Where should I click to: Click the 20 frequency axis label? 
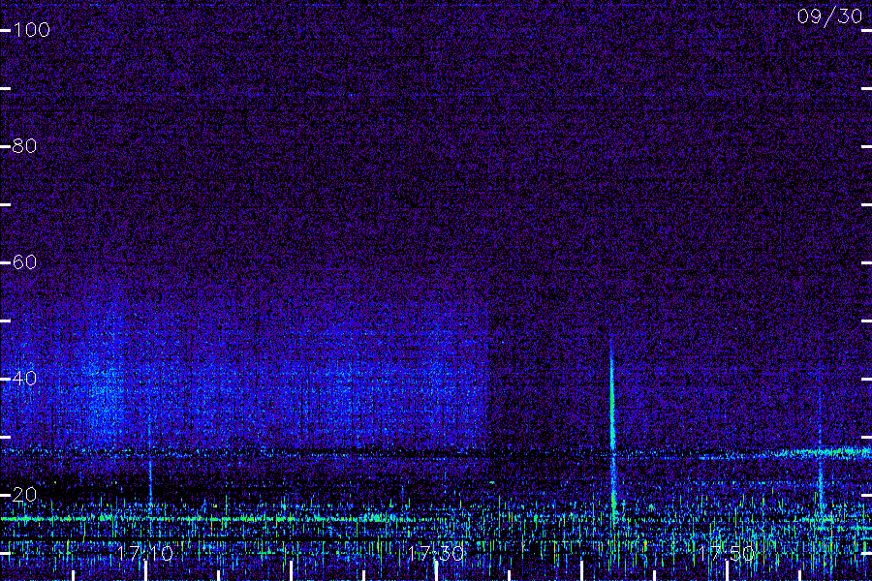(x=25, y=494)
